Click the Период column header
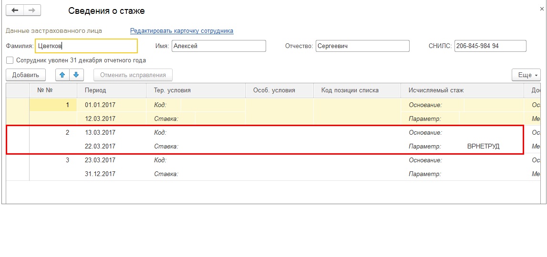Screen dimensions: 547x257 point(95,90)
